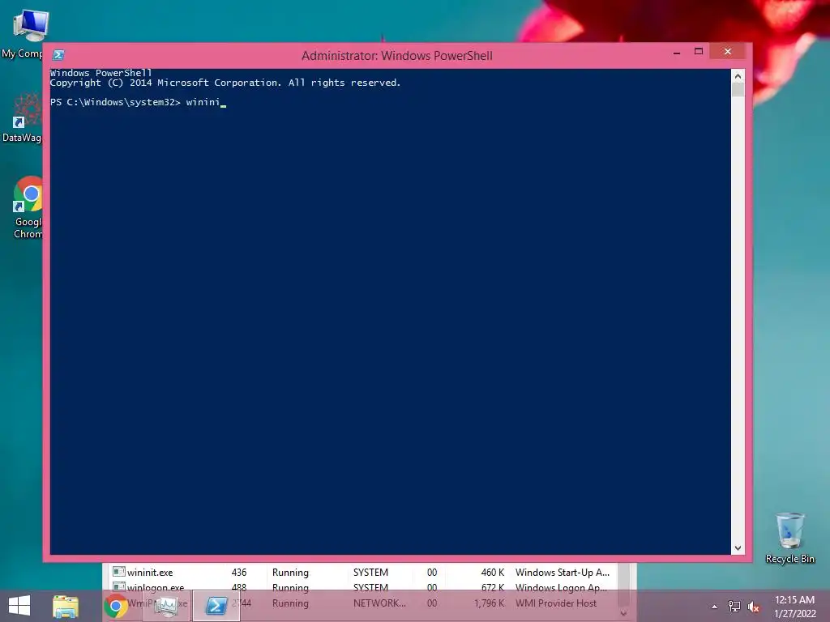830x622 pixels.
Task: Switch to the Task Manager taskbar button
Action: 165,606
